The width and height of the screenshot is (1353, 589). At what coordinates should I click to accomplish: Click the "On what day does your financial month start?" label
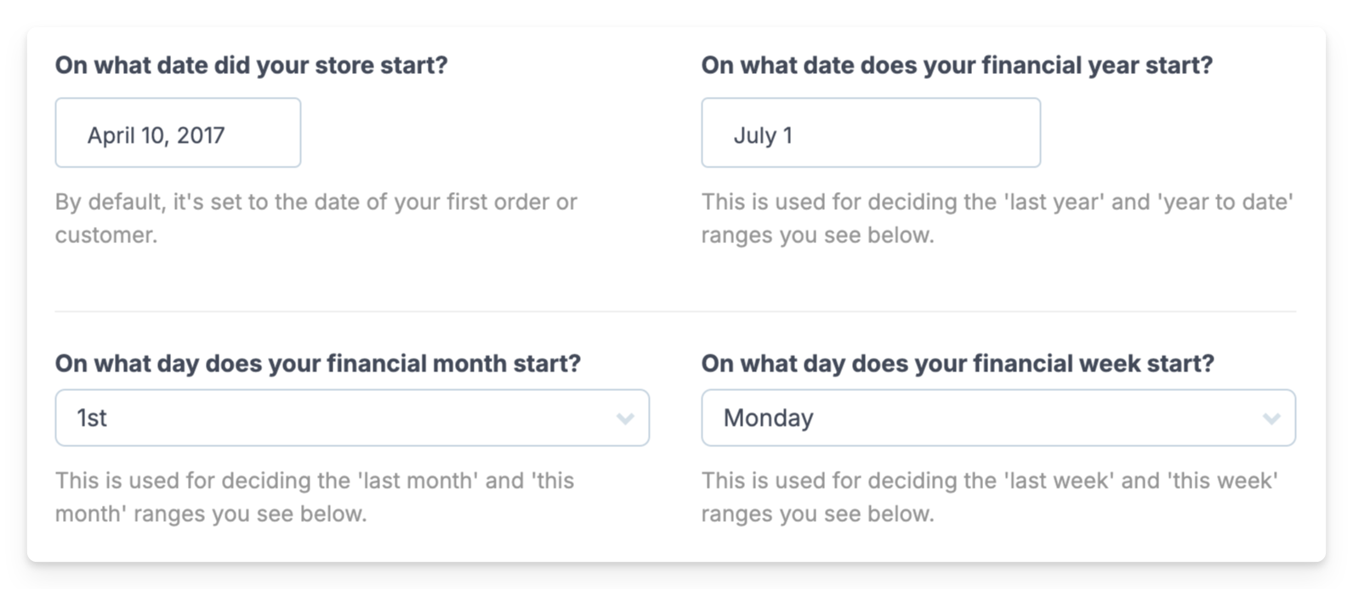click(x=318, y=364)
